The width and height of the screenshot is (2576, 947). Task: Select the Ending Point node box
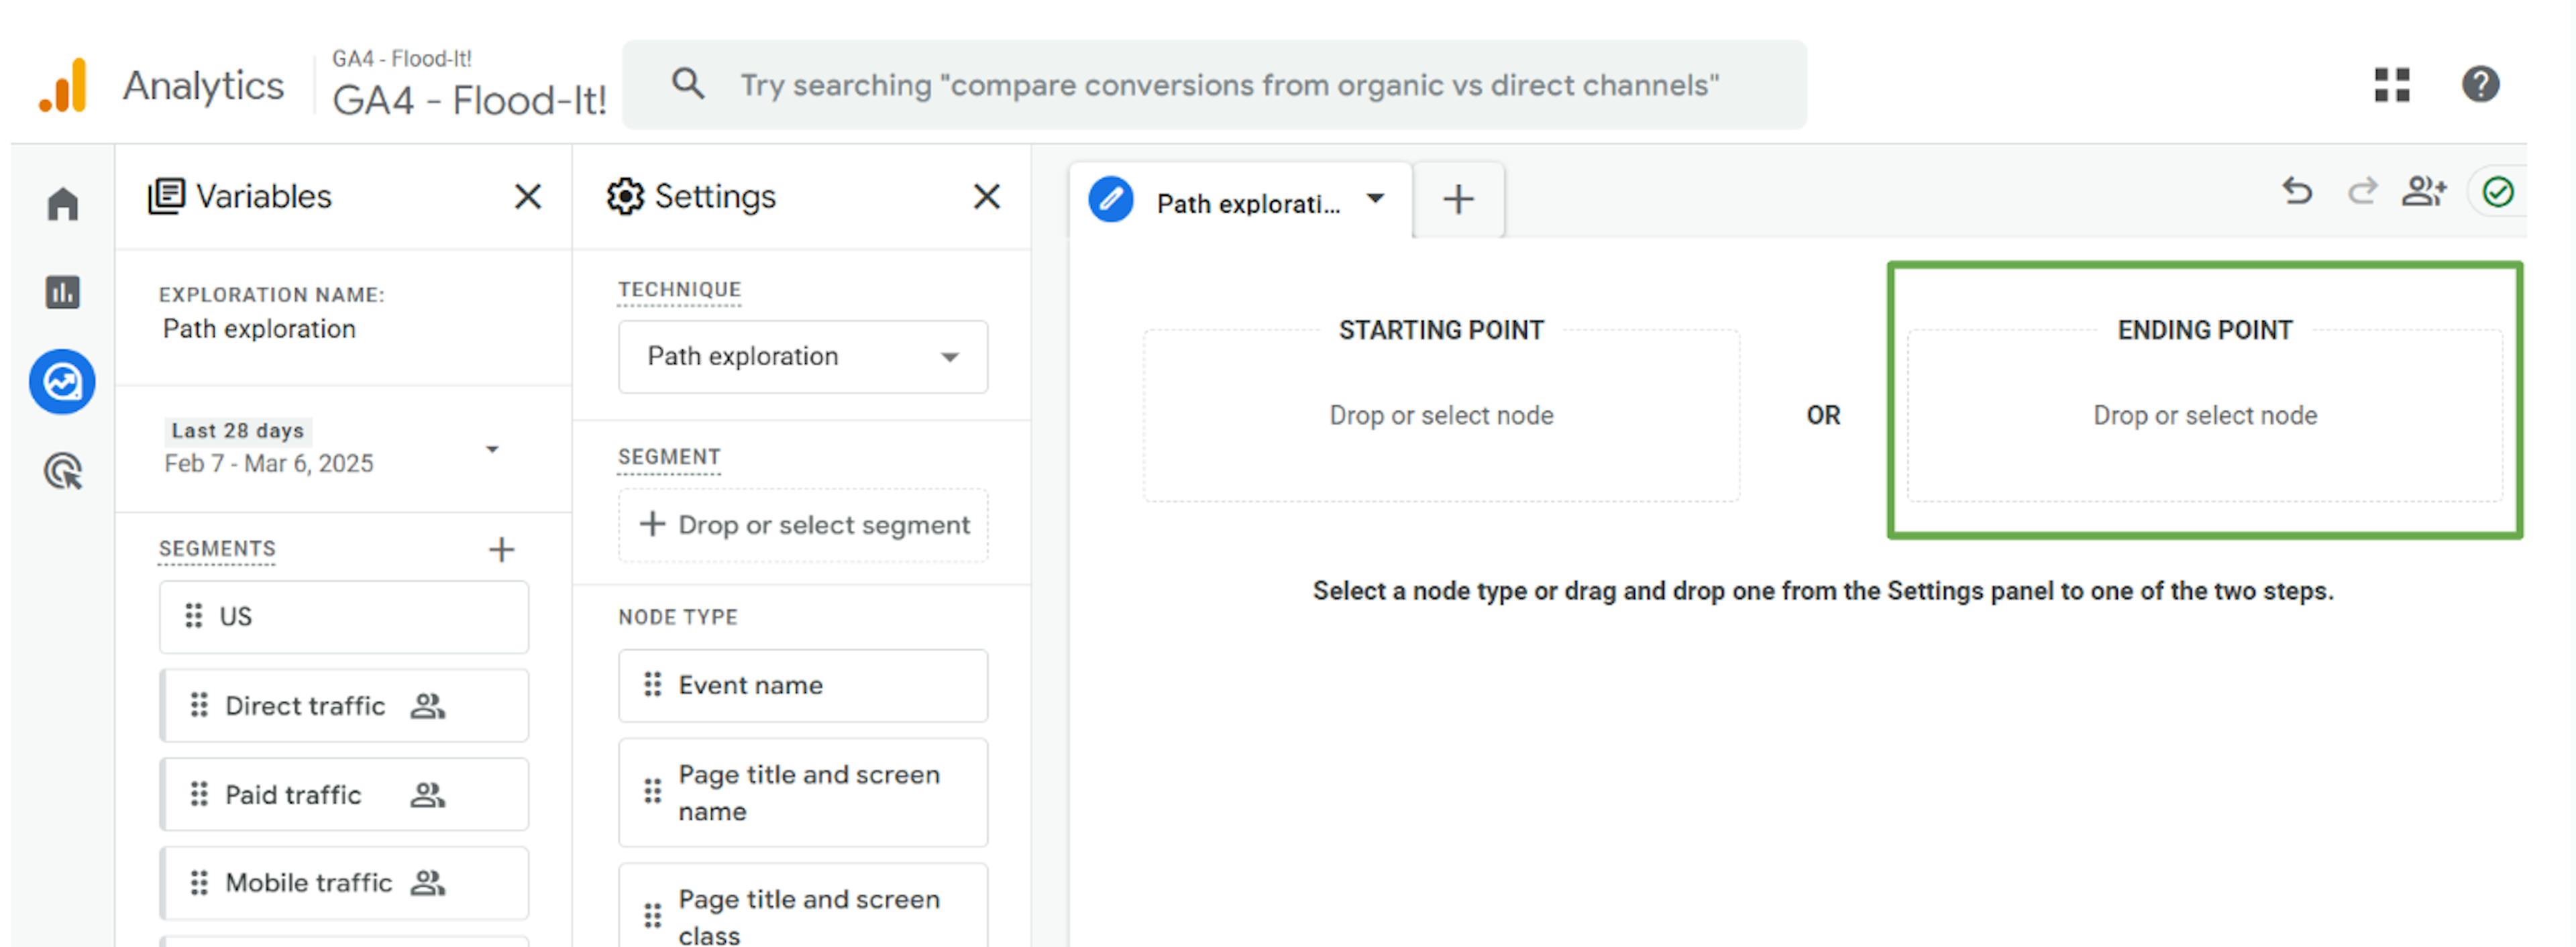click(2204, 415)
